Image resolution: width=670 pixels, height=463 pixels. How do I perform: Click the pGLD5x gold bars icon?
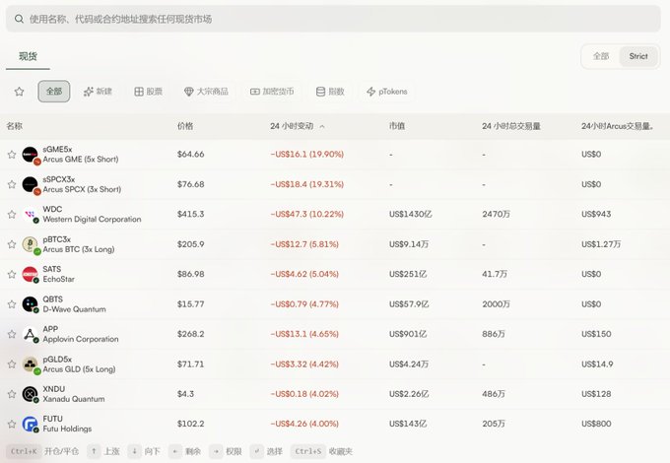click(x=31, y=364)
